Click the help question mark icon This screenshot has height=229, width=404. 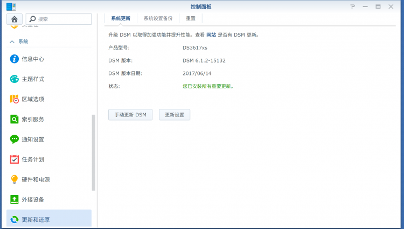(352, 6)
